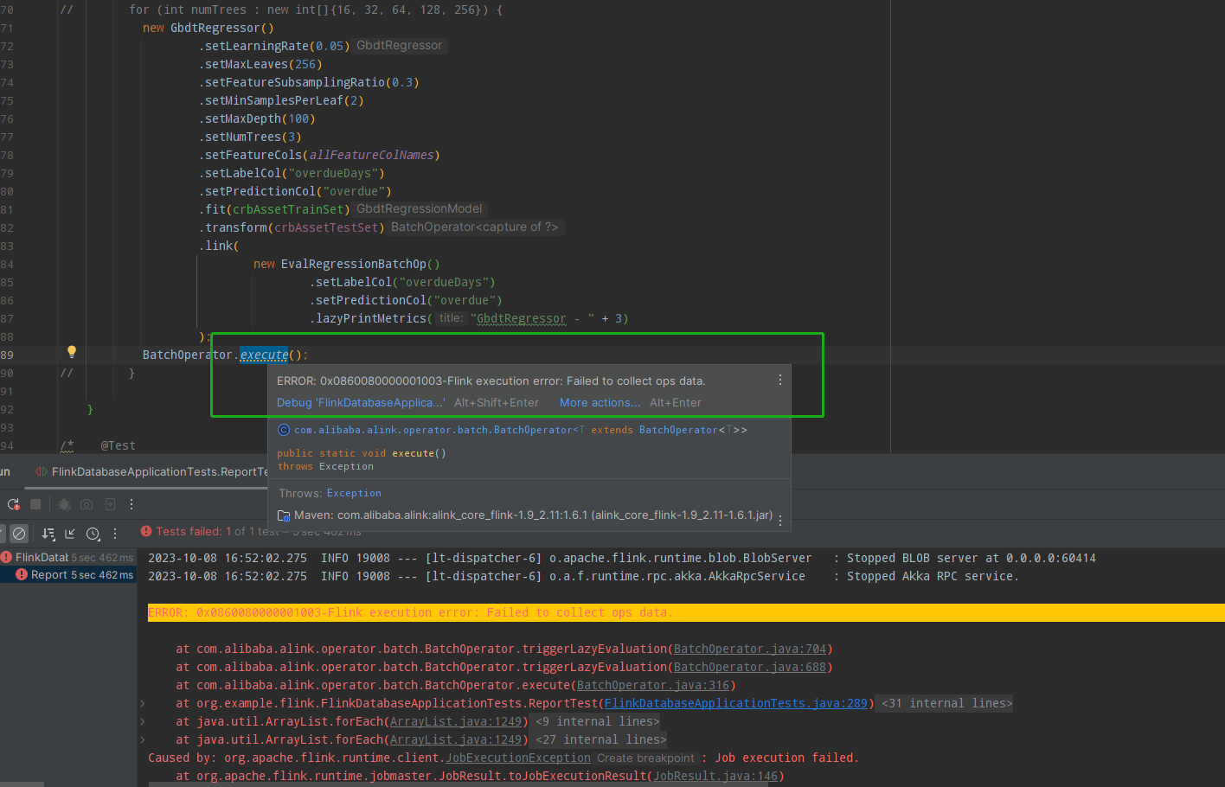
Task: Click the class icon before com.alibaba.alink
Action: (284, 430)
